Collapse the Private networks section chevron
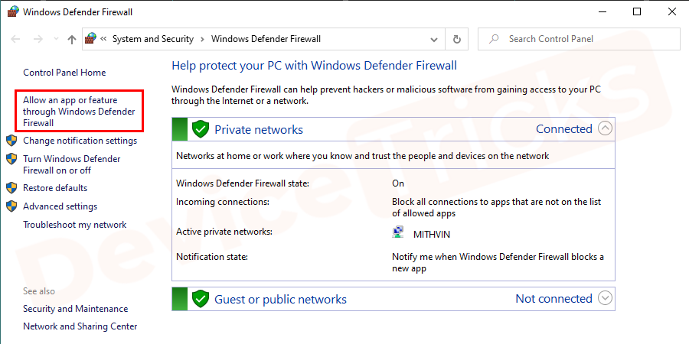 (x=605, y=128)
